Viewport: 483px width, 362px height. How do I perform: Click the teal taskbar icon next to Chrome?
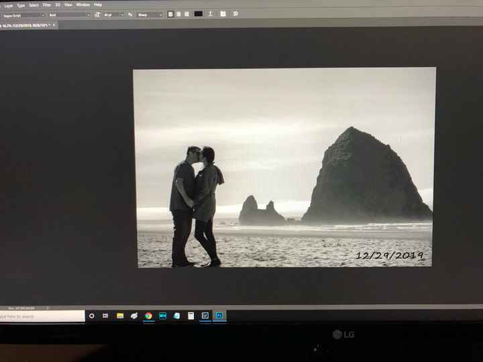(x=162, y=316)
